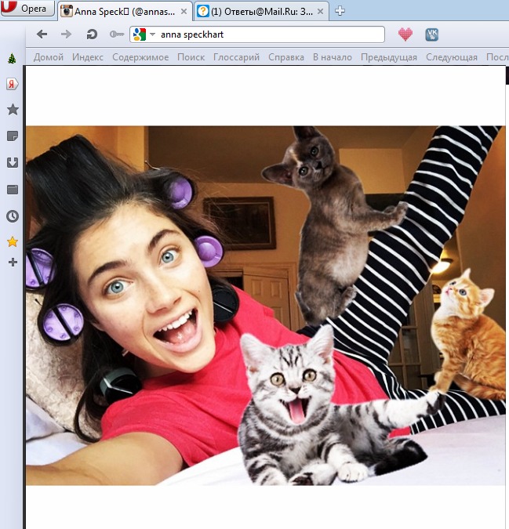The image size is (509, 529).
Task: Click 'Глоссарий' in the navigation bar
Action: click(236, 57)
